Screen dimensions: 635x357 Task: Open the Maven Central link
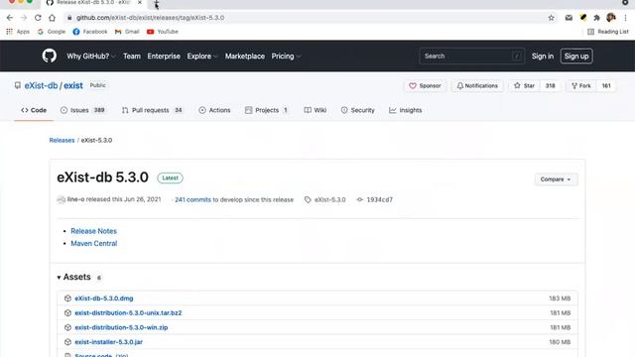pyautogui.click(x=94, y=243)
